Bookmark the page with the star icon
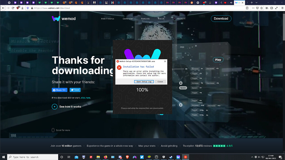This screenshot has height=160, width=285. pos(262,8)
